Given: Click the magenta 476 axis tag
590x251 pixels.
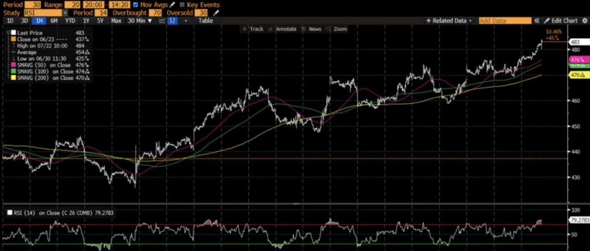Looking at the screenshot, I should click(579, 60).
